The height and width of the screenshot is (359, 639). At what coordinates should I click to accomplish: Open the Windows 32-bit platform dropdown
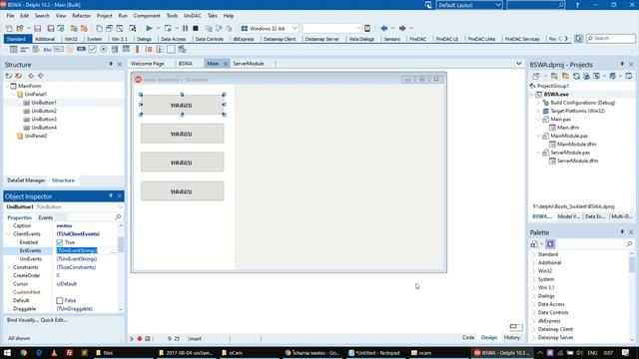(295, 28)
